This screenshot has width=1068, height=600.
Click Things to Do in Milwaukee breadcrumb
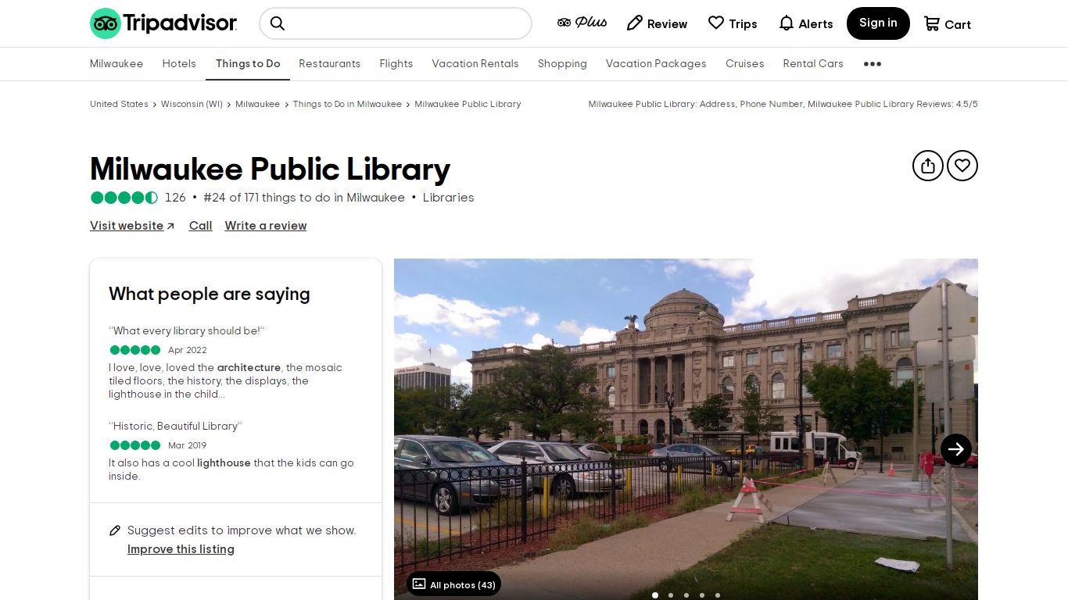pyautogui.click(x=347, y=104)
